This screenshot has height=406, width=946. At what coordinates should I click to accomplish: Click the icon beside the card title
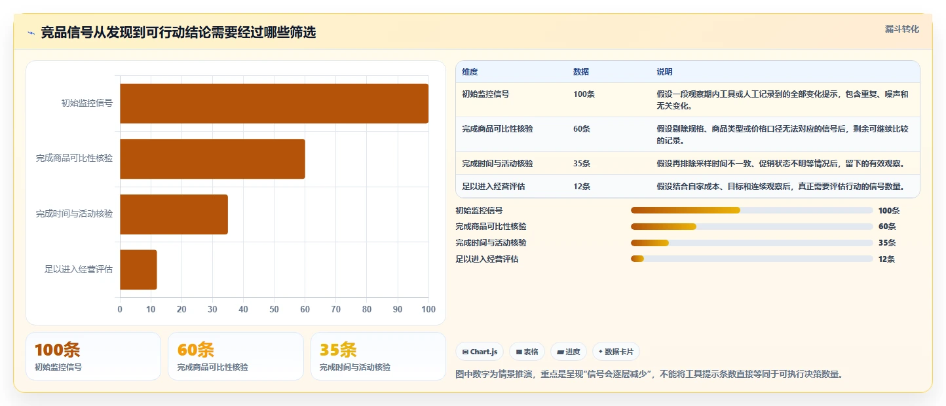31,33
